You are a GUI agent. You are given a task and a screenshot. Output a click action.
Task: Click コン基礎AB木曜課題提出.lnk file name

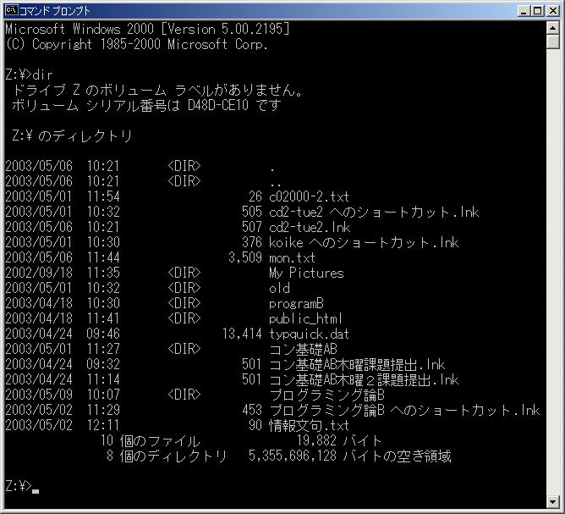point(357,365)
